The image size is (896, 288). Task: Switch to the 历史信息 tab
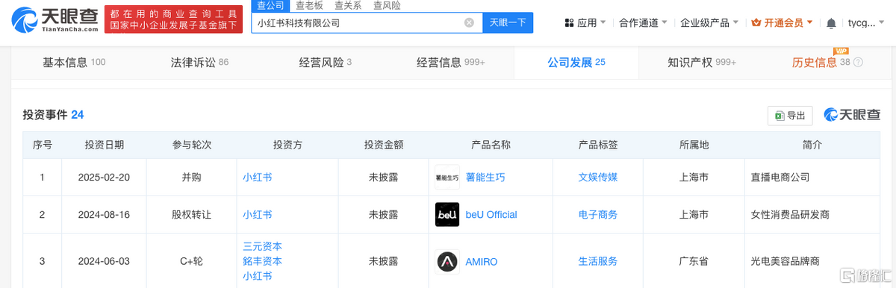coord(821,63)
